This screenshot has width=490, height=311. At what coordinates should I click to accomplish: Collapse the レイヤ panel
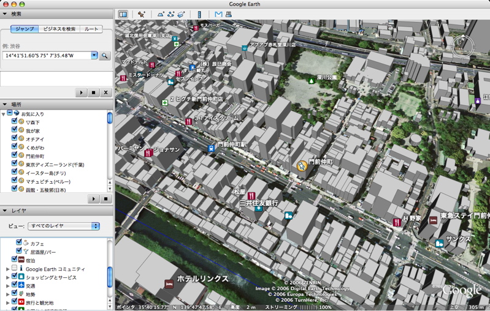[x=5, y=211]
